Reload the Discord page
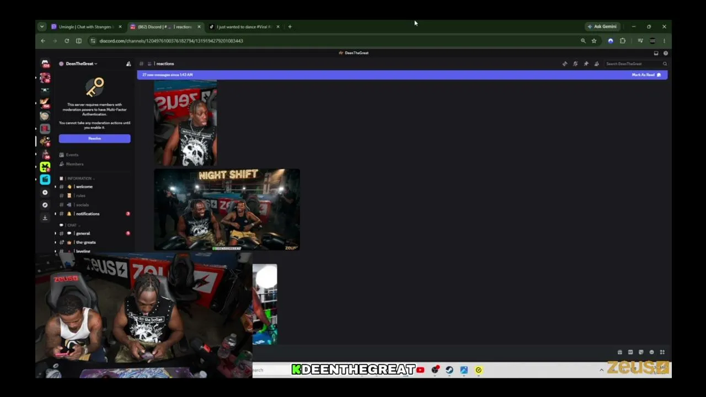 click(x=67, y=41)
